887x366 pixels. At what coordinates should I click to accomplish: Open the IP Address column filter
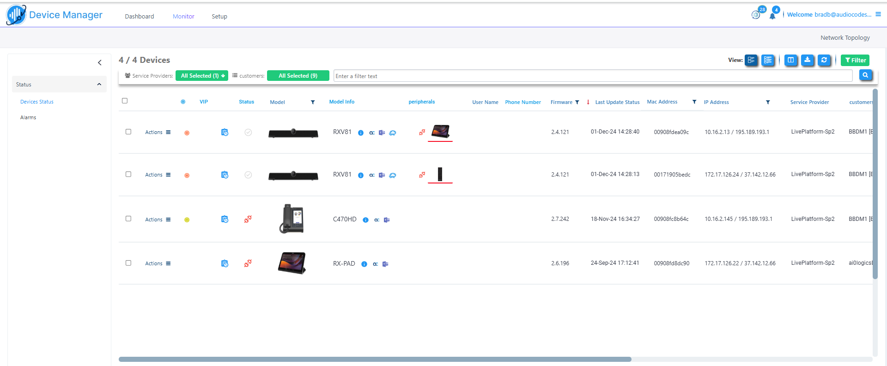click(x=768, y=102)
